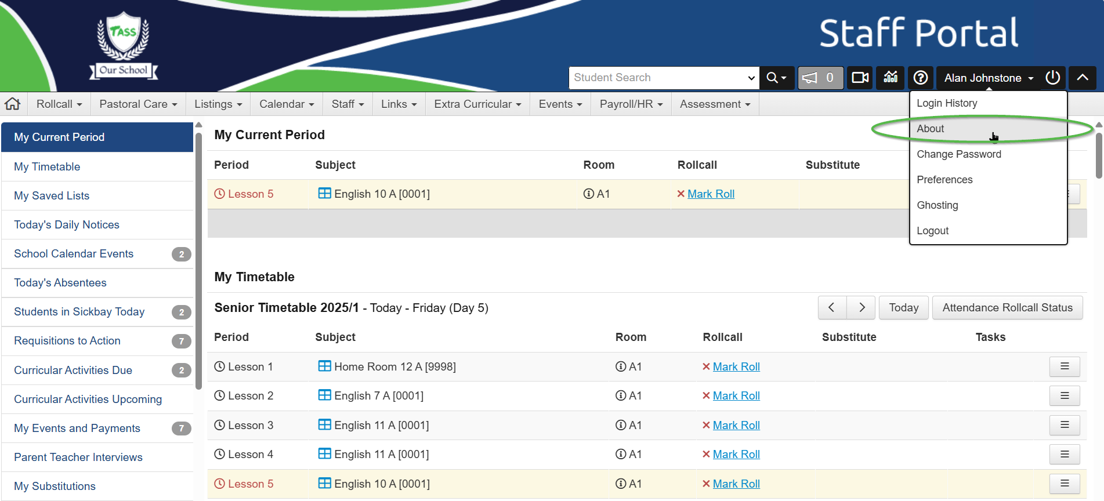Choose Change Password in user menu

coord(958,154)
